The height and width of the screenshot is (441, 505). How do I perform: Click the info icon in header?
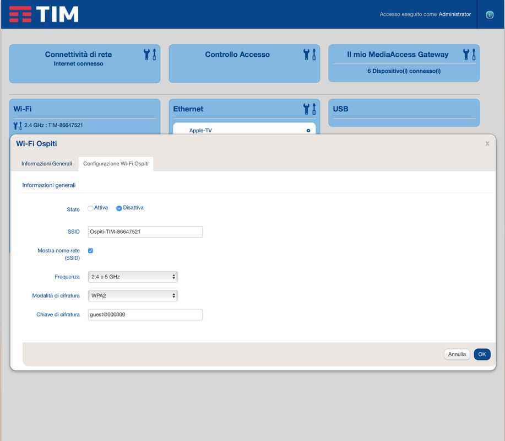pos(490,14)
